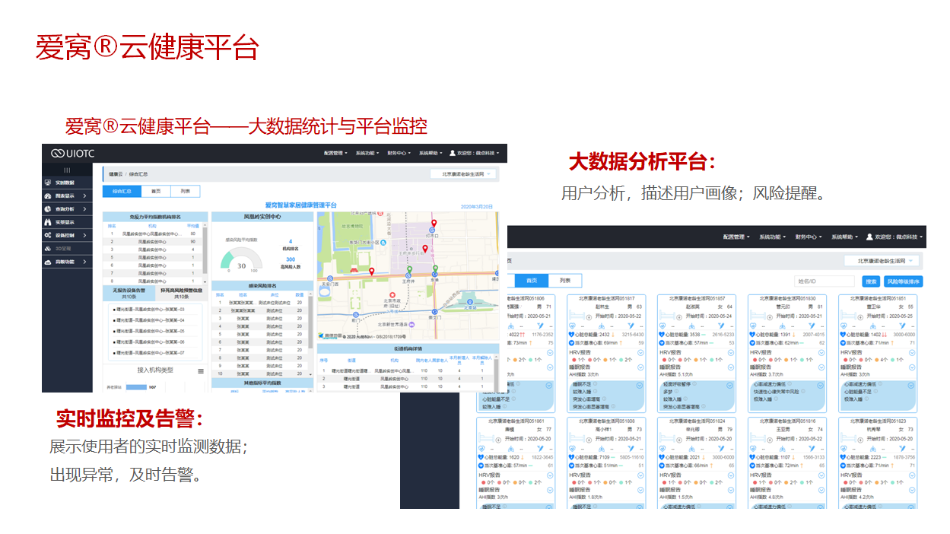Click bed icon in card 051857
The height and width of the screenshot is (534, 950).
tap(667, 315)
